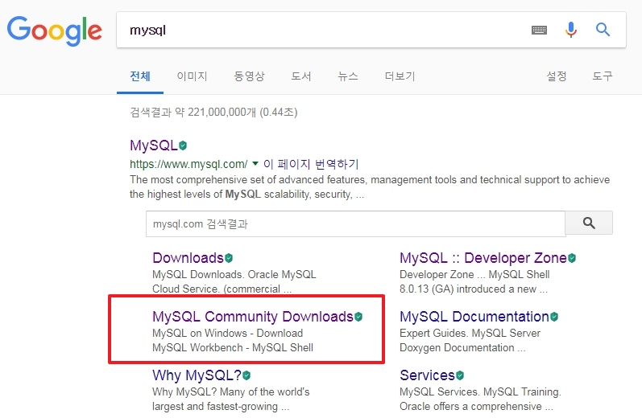
Task: Click shield icon next to MySQL Documentation
Action: [554, 317]
